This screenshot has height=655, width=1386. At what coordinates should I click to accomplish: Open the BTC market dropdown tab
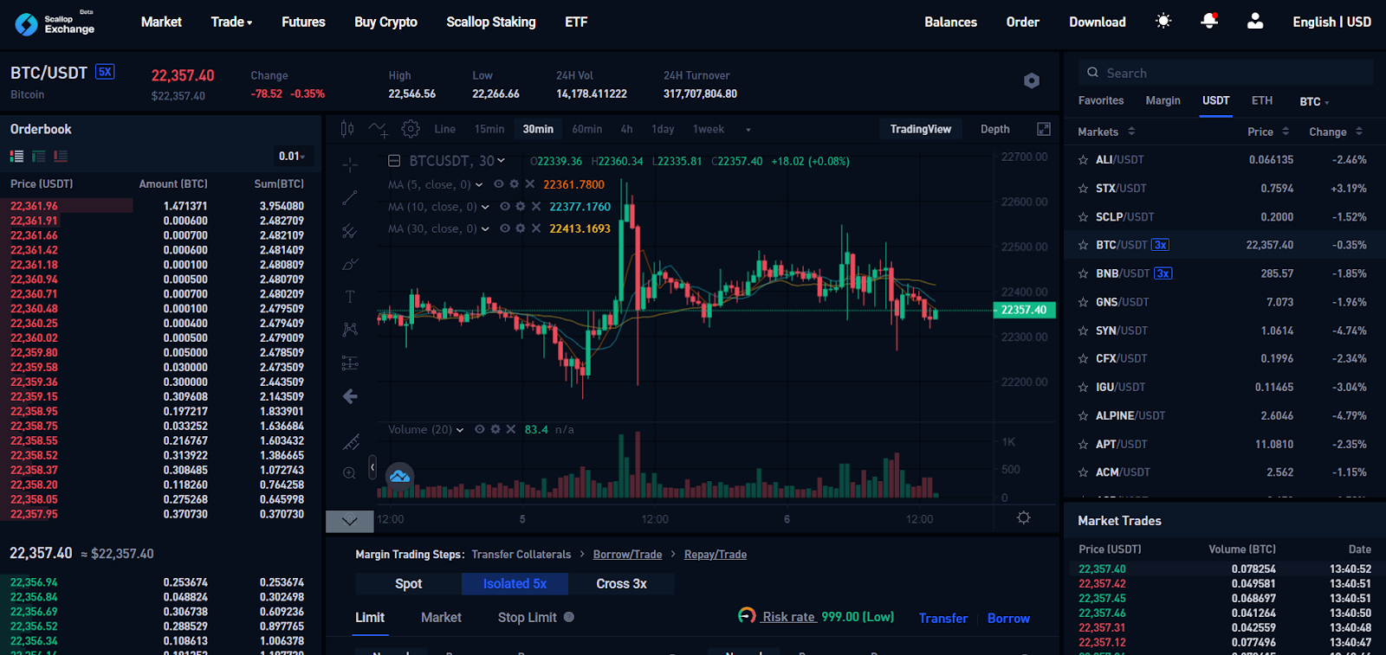tap(1314, 101)
